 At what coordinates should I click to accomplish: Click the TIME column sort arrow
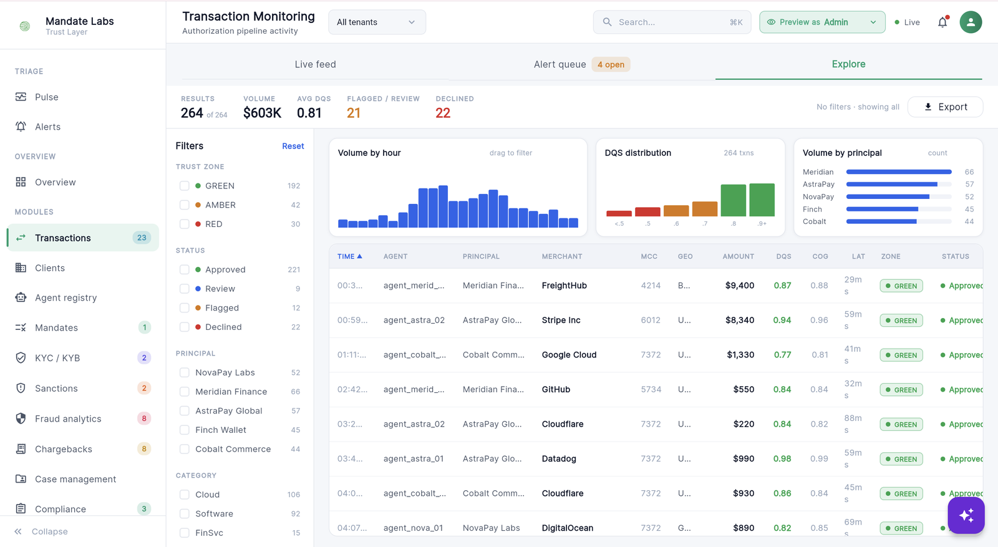[359, 256]
